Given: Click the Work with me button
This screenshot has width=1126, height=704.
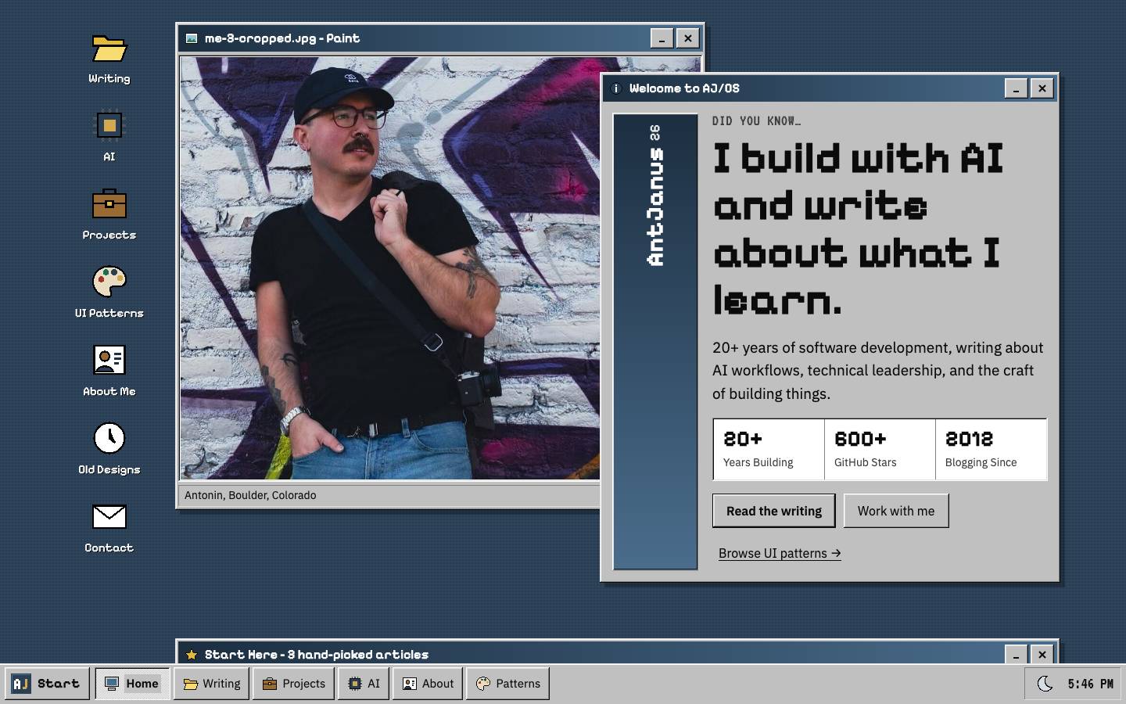Looking at the screenshot, I should [x=896, y=511].
